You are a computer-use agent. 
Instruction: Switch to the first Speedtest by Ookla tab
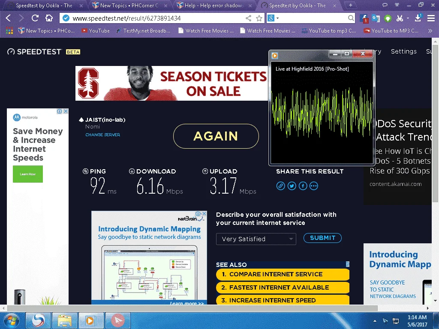45,5
